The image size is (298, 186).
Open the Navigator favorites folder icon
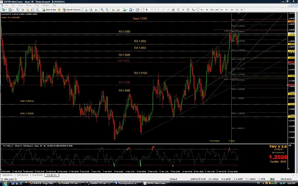(28, 10)
